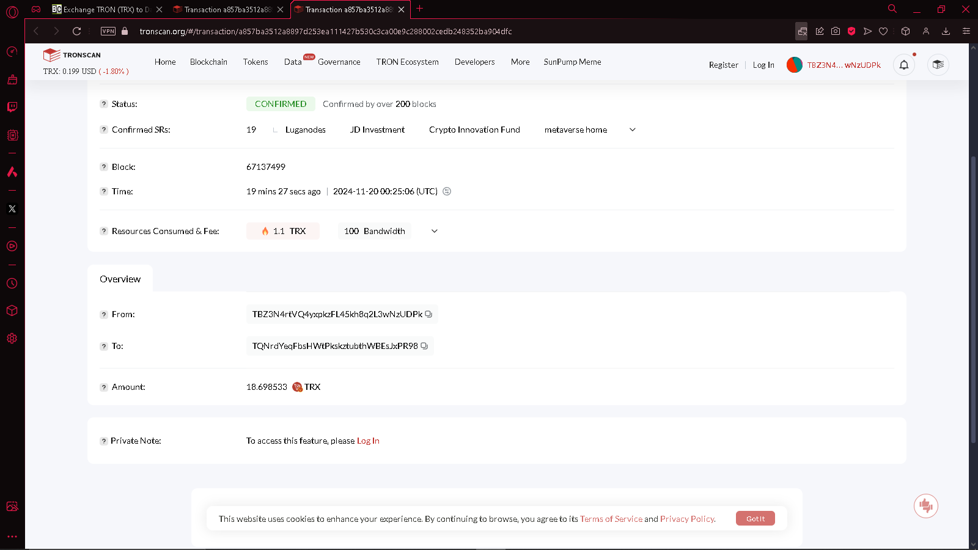This screenshot has width=978, height=550.
Task: Open the ad blocker shield icon
Action: (851, 31)
